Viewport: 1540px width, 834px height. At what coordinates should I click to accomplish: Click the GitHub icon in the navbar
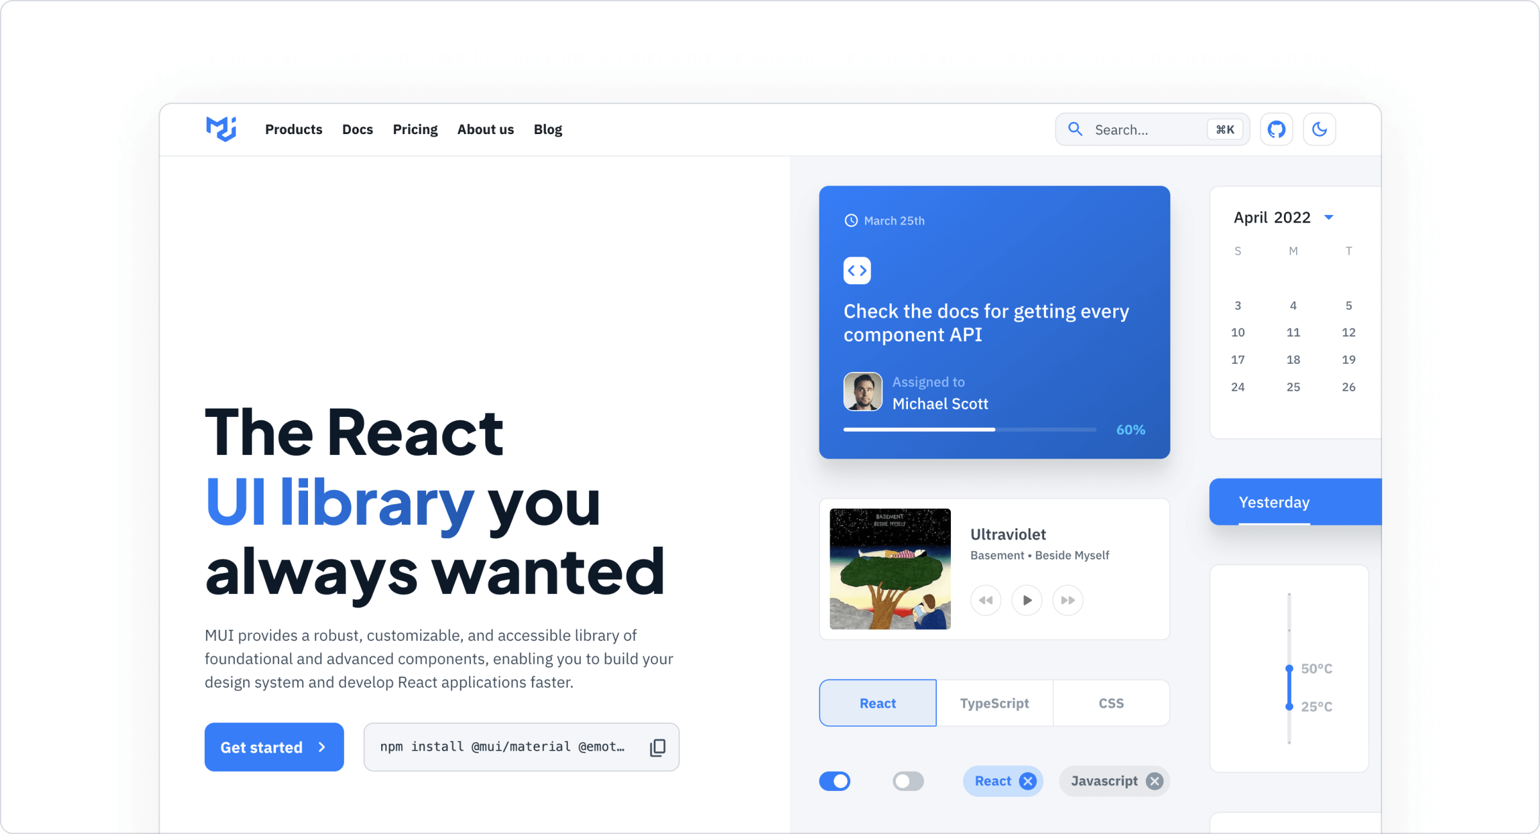1277,130
